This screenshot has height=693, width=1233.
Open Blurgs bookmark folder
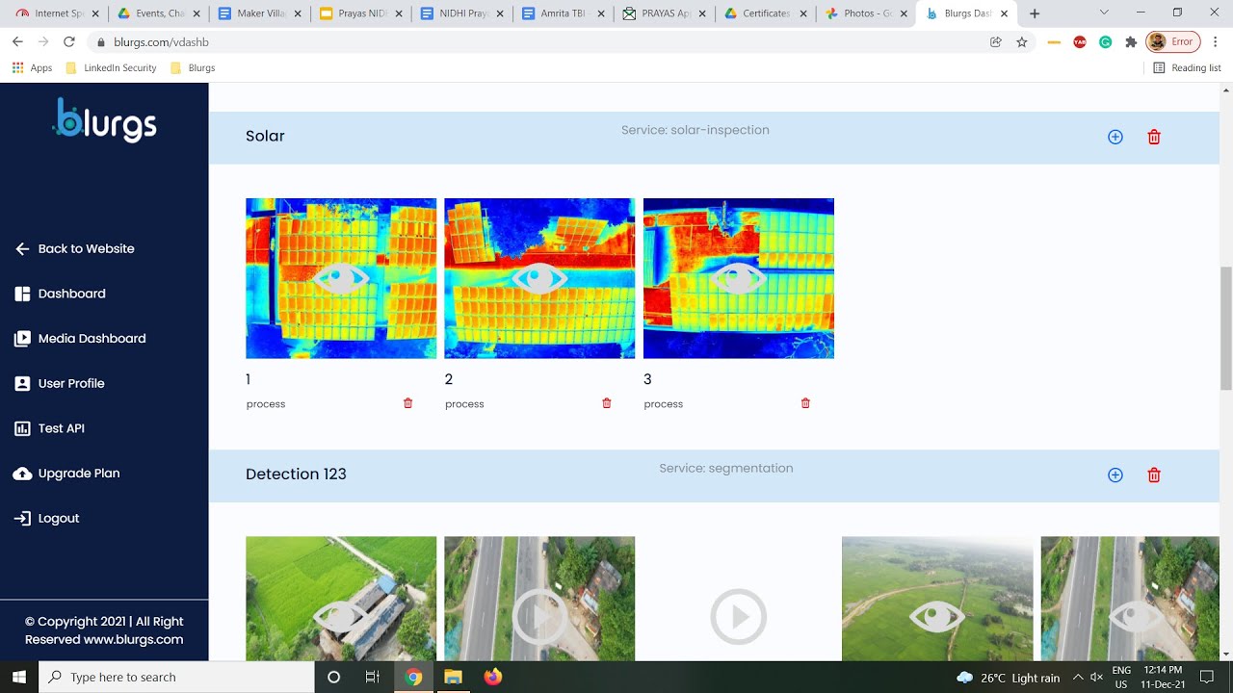pyautogui.click(x=193, y=68)
